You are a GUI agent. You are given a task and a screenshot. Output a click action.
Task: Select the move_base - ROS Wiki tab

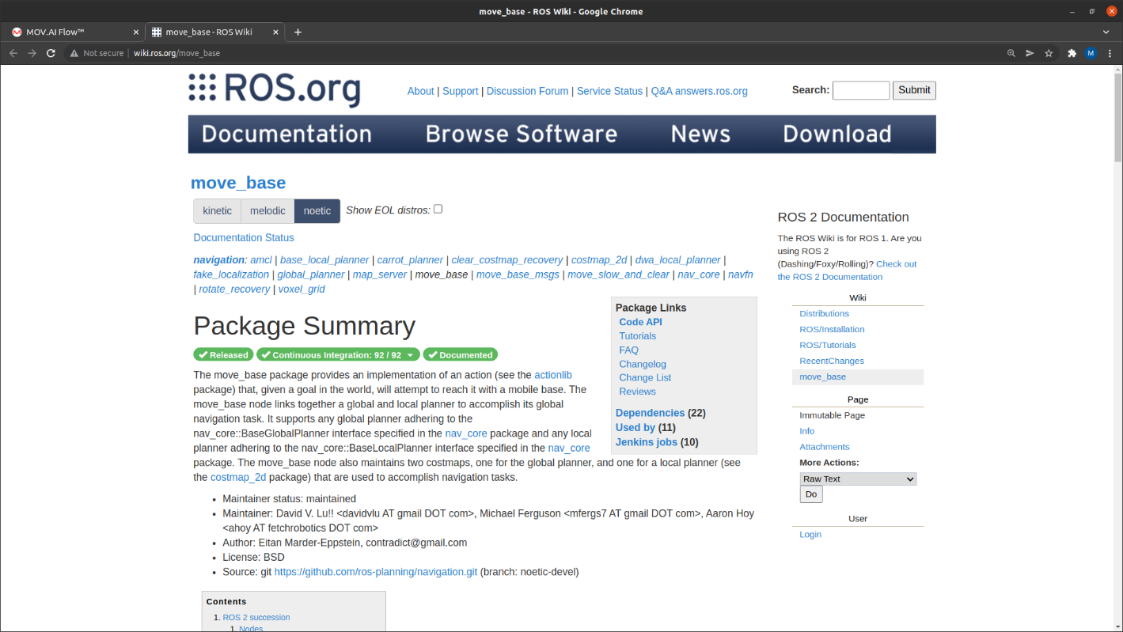(215, 32)
